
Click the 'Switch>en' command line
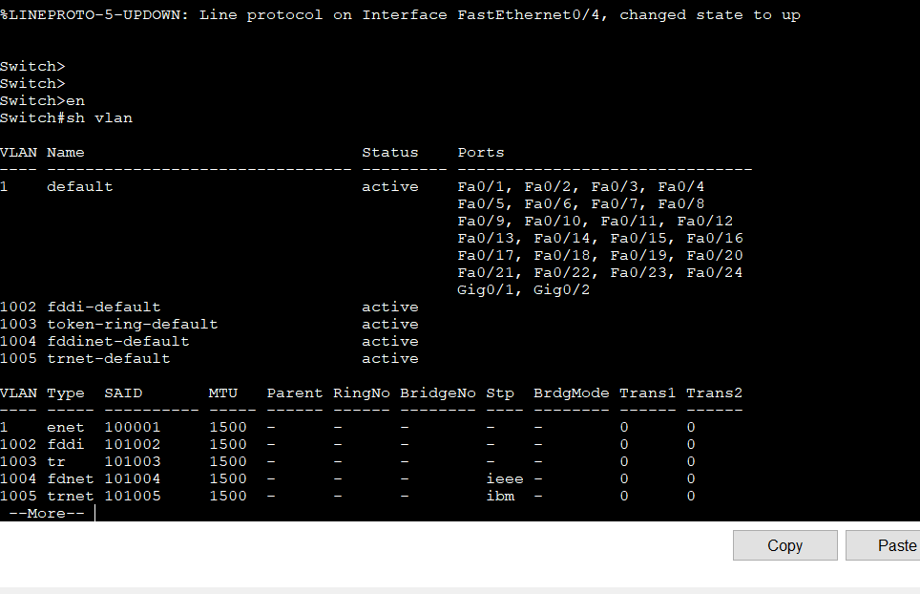tap(42, 101)
